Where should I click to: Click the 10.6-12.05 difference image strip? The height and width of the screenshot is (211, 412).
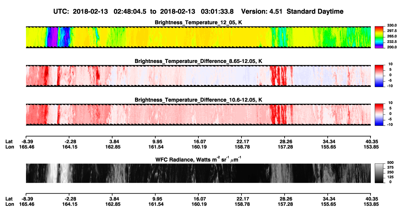pyautogui.click(x=198, y=115)
